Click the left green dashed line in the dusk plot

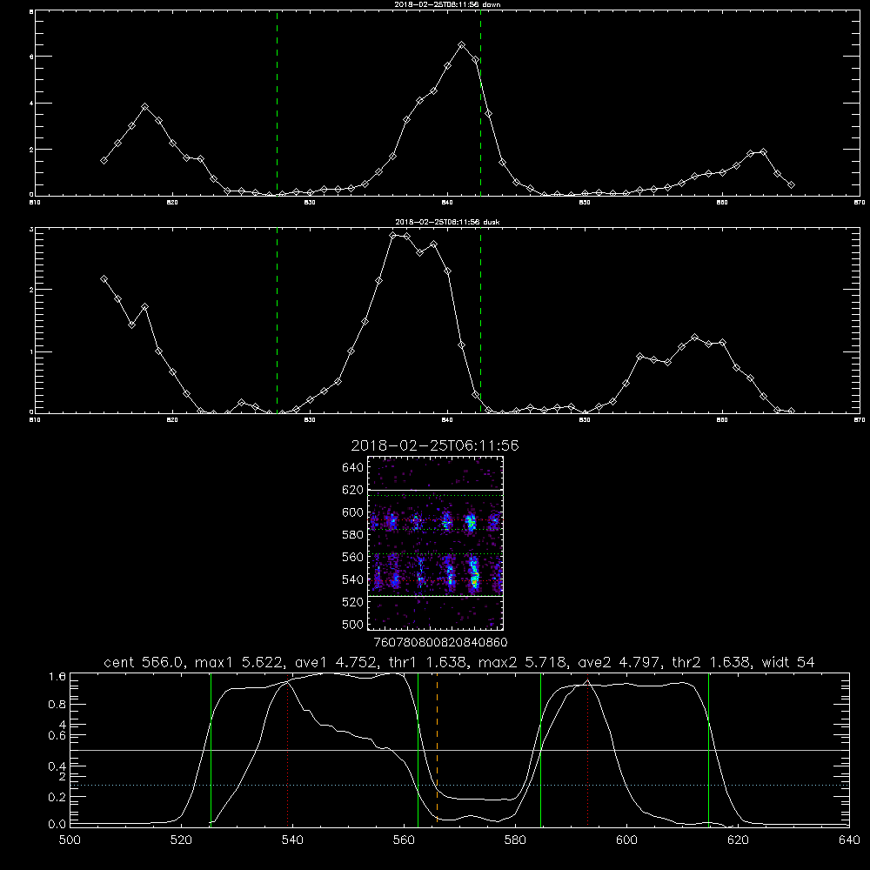(277, 320)
